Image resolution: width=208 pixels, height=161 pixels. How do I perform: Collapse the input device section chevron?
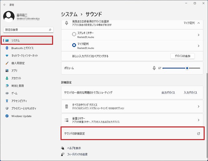198,23
